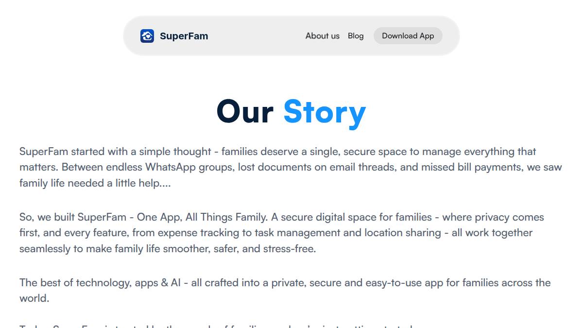This screenshot has width=583, height=328.
Task: Open the About us page
Action: (x=322, y=36)
